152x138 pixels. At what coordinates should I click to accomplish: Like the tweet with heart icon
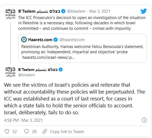pyautogui.click(x=7, y=131)
